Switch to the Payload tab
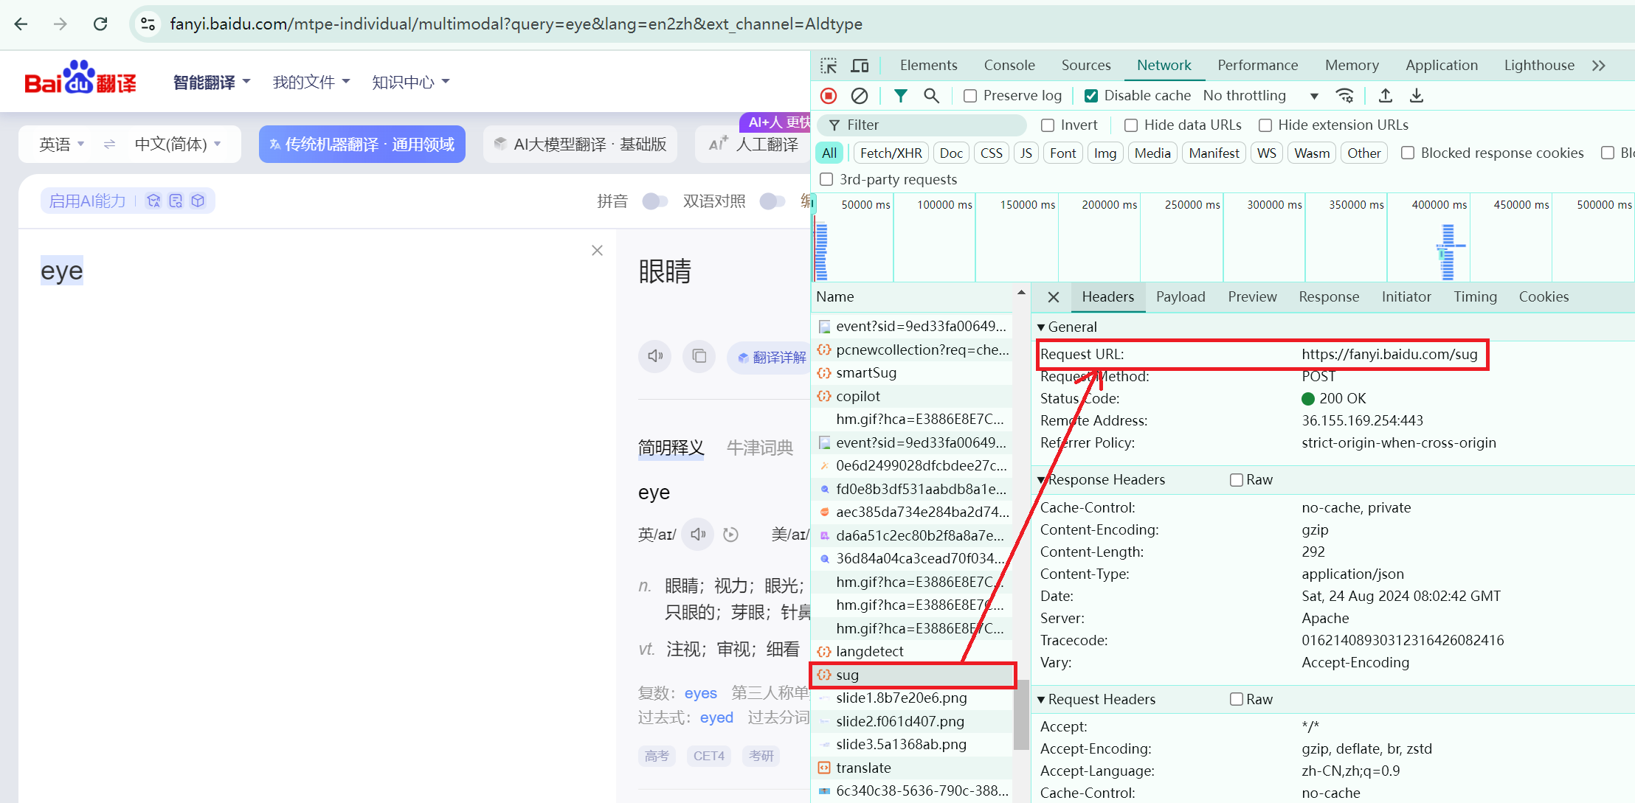Screen dimensions: 1635x803 coord(1180,297)
